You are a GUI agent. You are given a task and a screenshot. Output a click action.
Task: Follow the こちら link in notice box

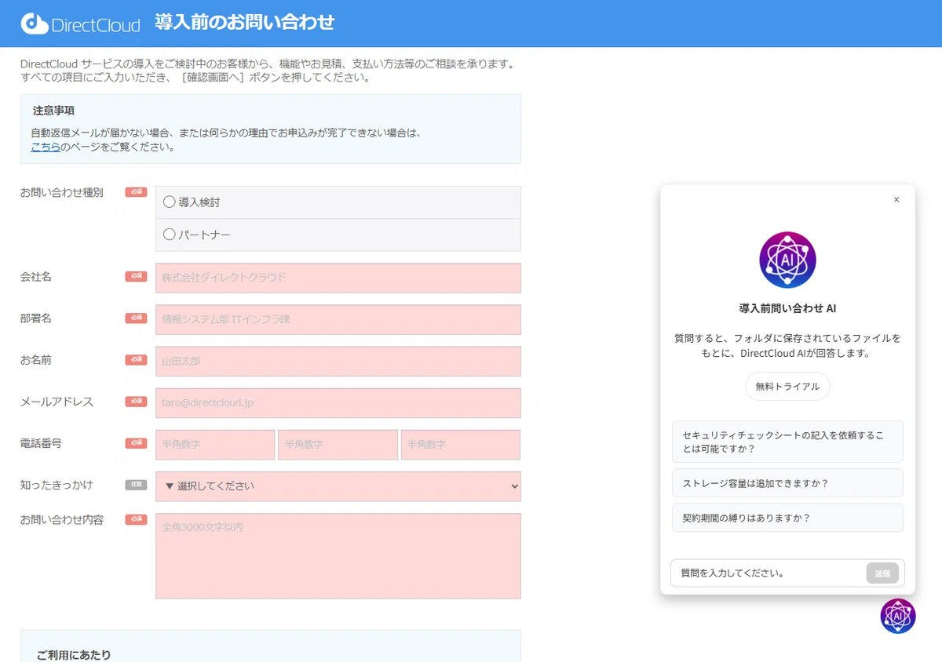[x=46, y=147]
